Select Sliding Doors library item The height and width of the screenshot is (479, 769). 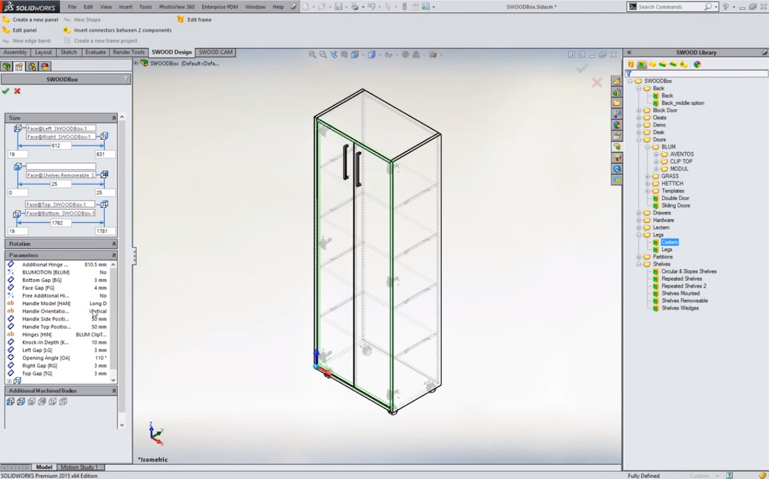coord(675,205)
